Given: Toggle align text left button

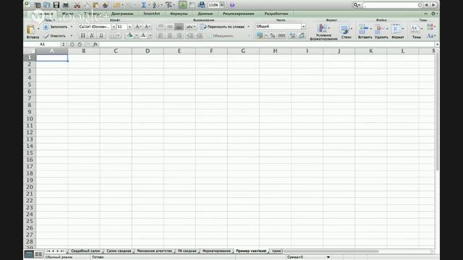Looking at the screenshot, I should 161,35.
